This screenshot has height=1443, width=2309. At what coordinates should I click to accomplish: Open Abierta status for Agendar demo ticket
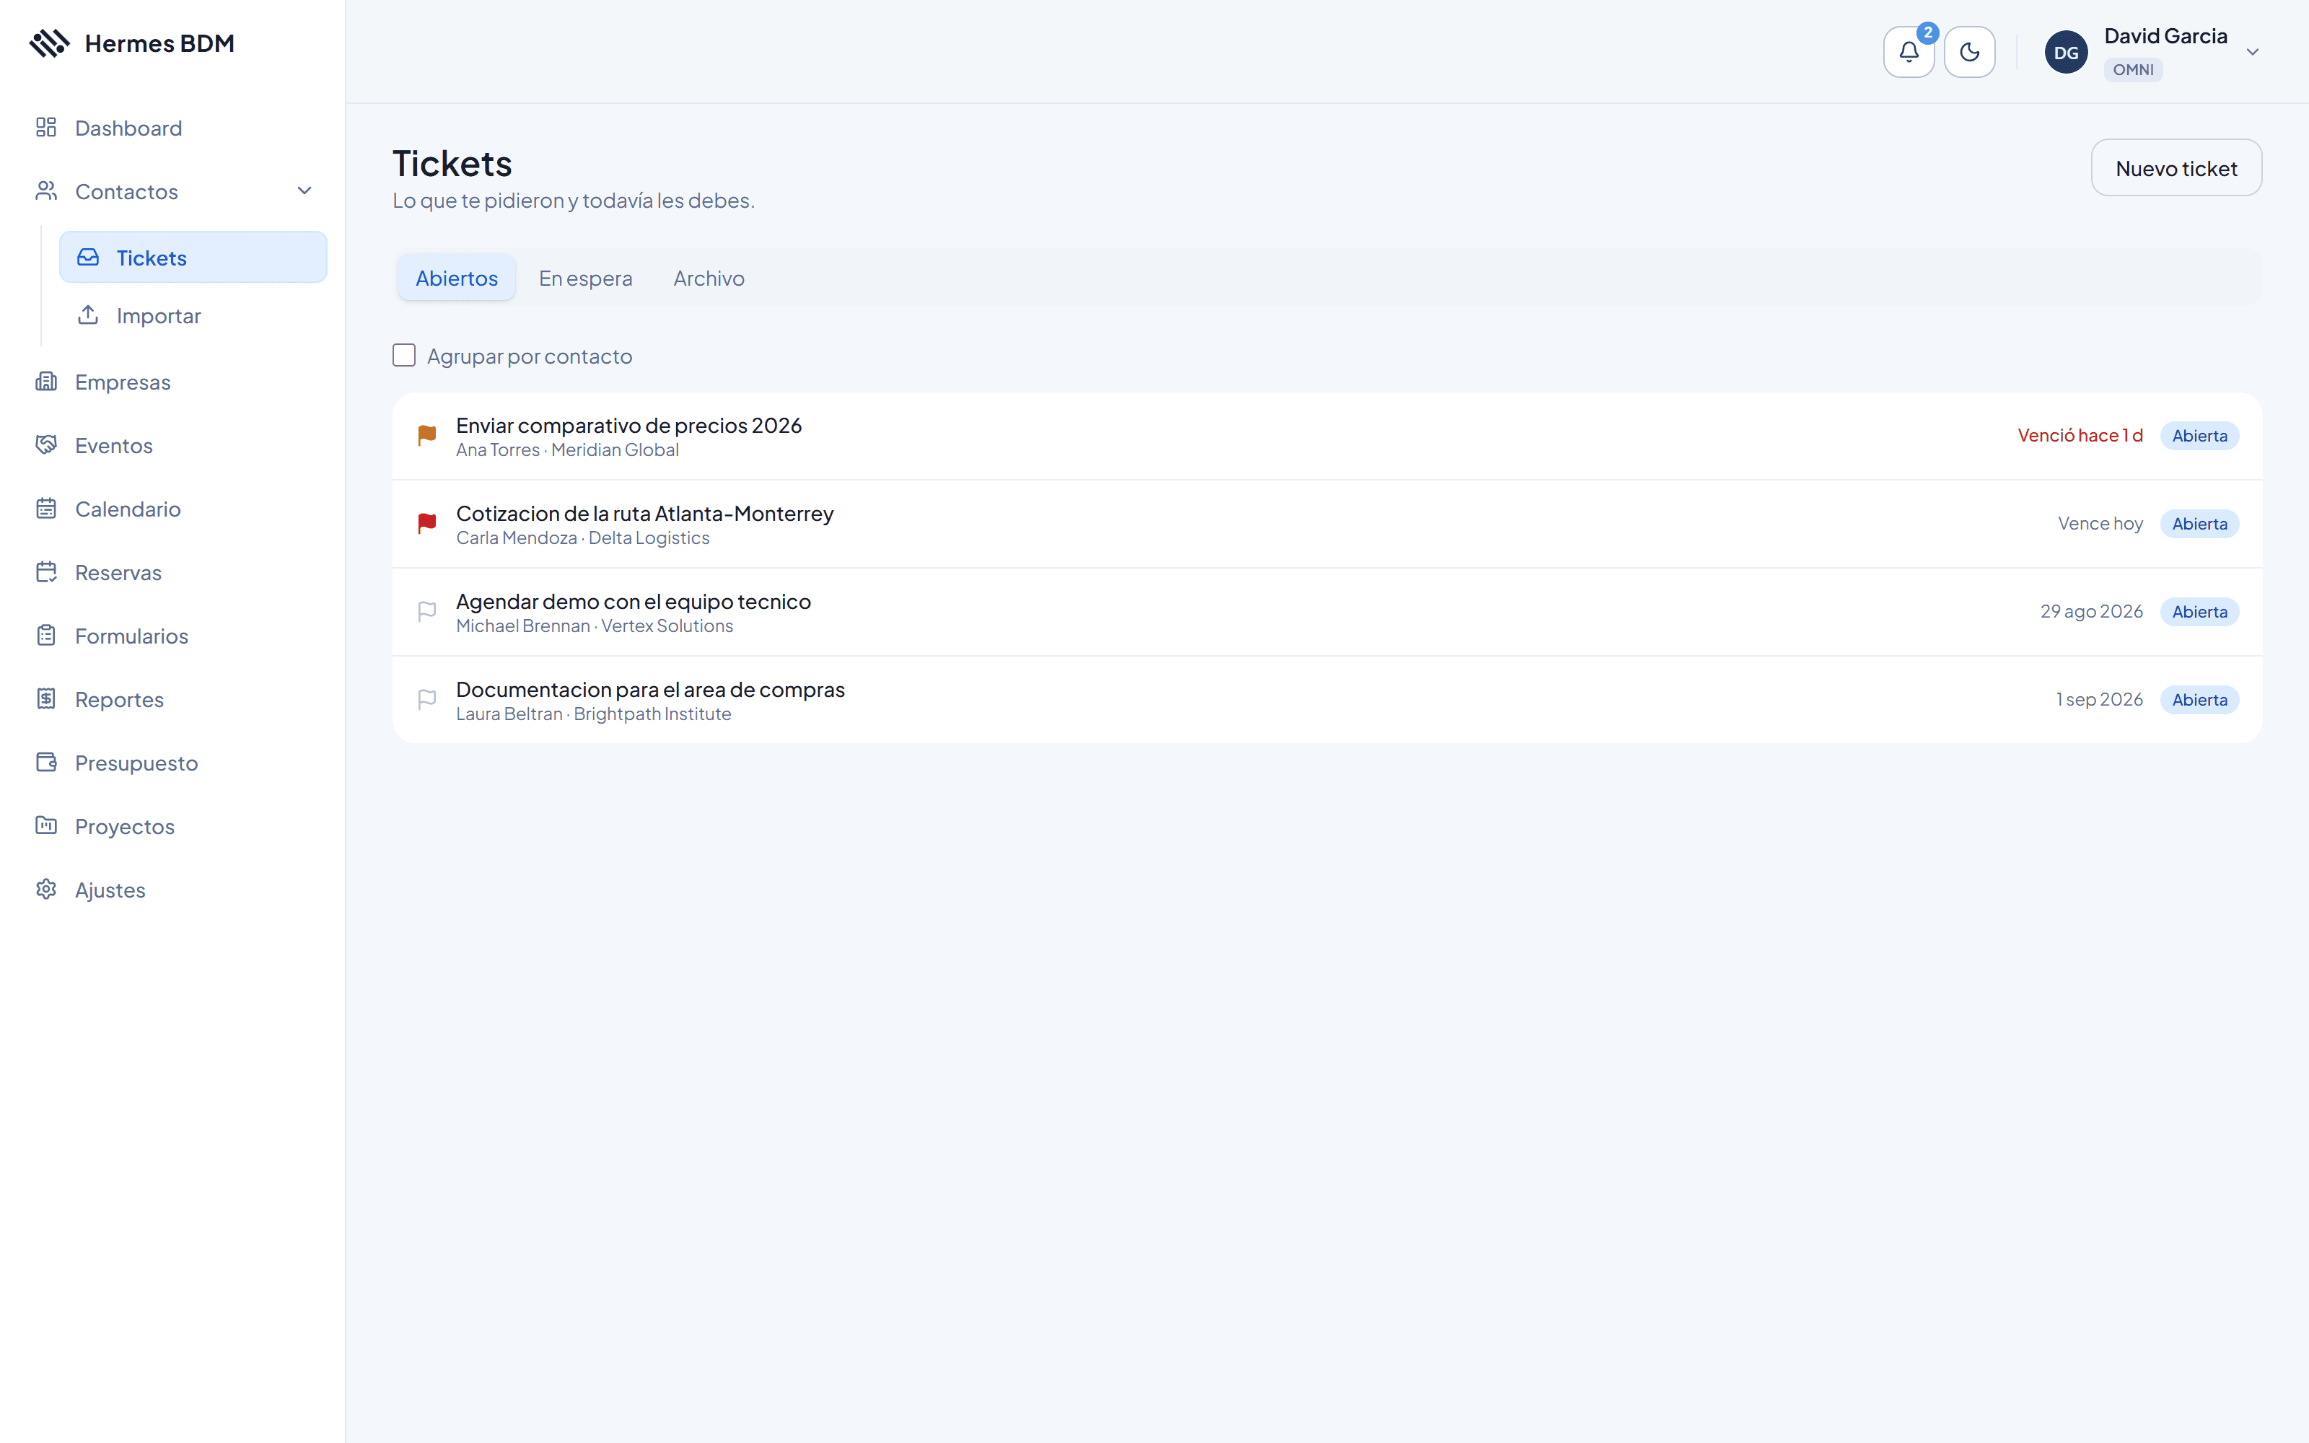click(x=2199, y=612)
